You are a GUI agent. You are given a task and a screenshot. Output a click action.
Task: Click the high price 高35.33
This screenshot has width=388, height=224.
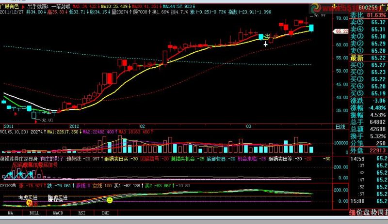(57, 12)
